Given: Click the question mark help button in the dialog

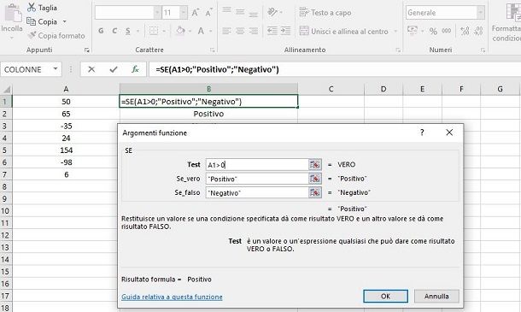Looking at the screenshot, I should click(422, 132).
